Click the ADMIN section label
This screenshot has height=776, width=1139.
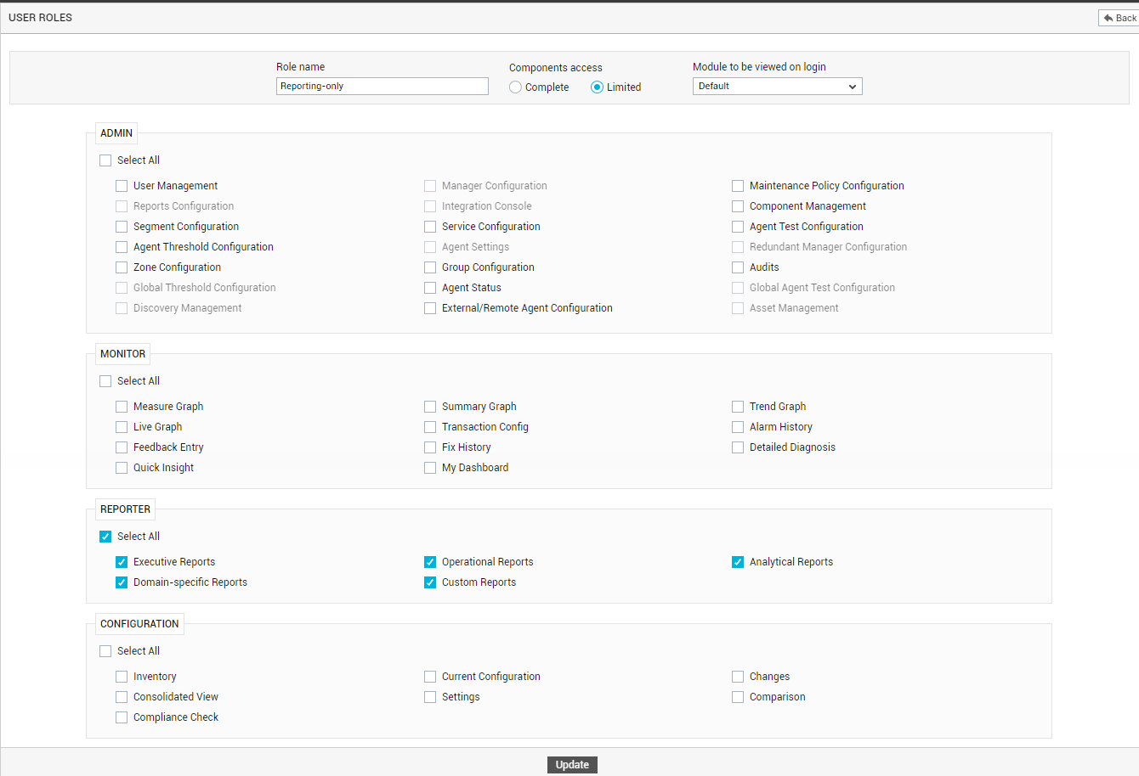116,133
